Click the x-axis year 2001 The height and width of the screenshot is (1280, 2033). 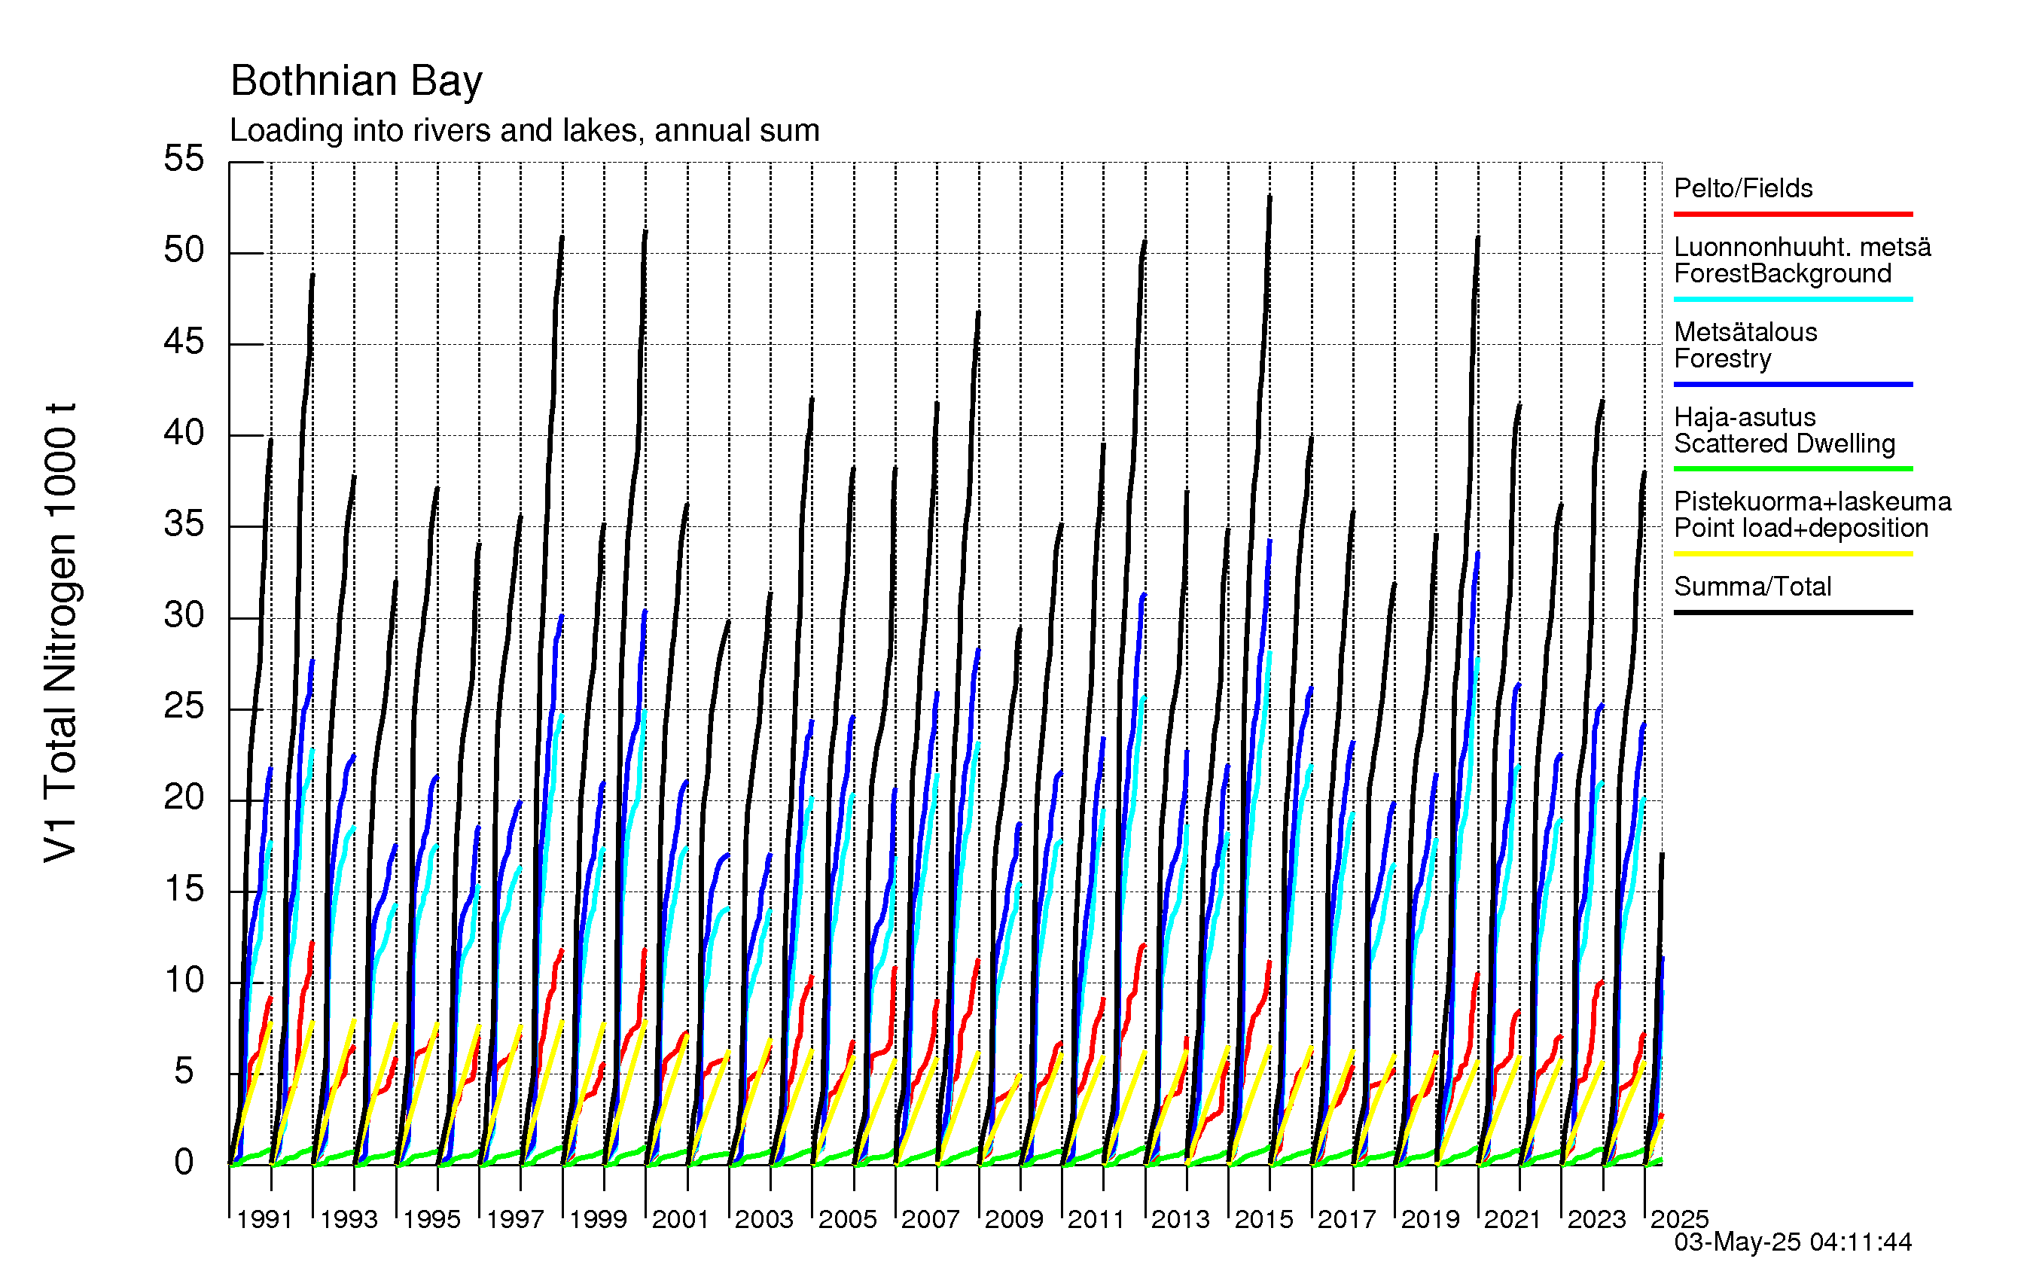click(x=681, y=1219)
